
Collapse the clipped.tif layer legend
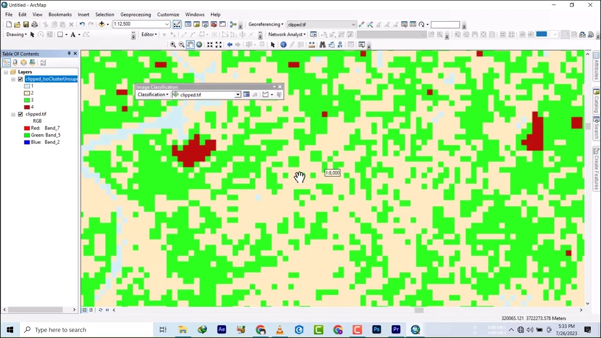13,114
